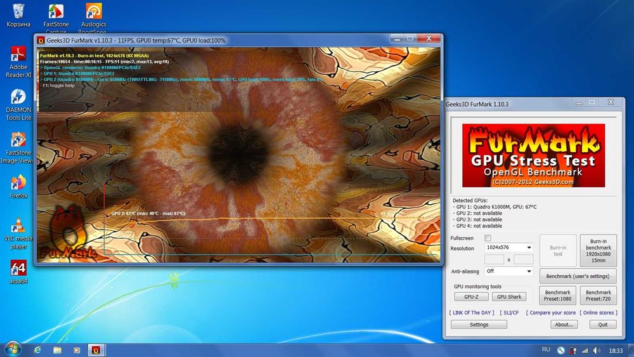The height and width of the screenshot is (357, 634).
Task: Close the FurMark burn-in render window
Action: click(x=428, y=39)
